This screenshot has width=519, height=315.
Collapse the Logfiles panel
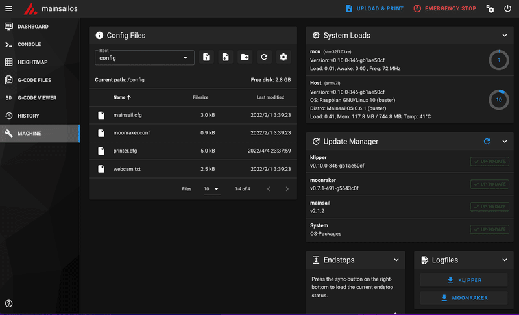tap(505, 260)
